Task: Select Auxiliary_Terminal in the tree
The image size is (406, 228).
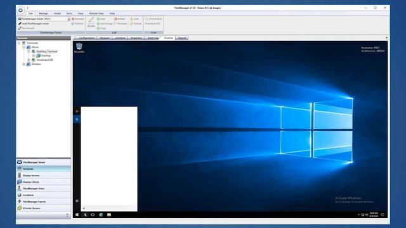Action: (x=47, y=51)
